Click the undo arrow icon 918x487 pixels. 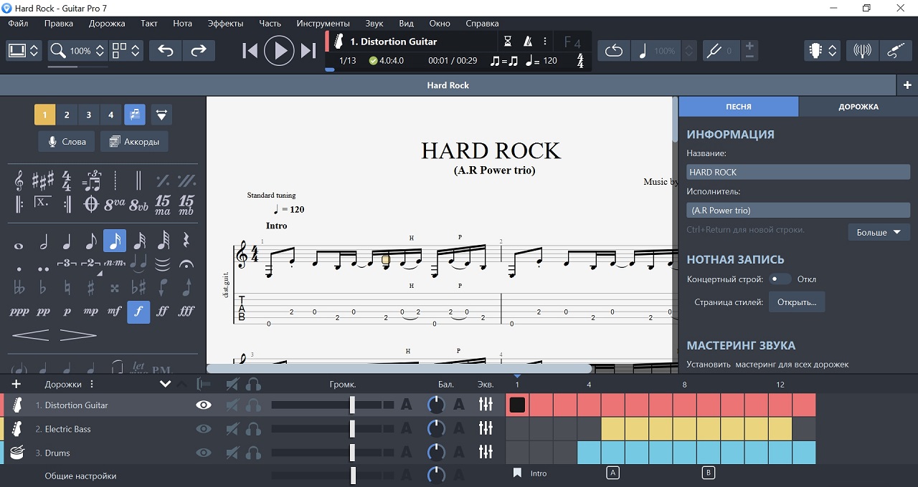(166, 51)
